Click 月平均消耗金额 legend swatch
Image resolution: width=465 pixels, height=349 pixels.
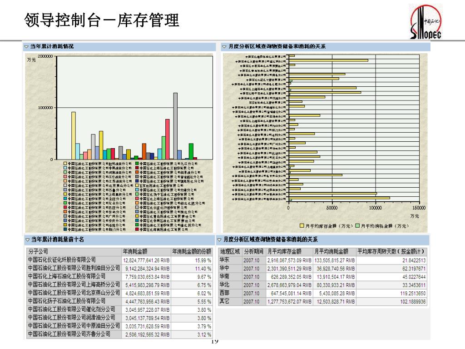point(358,226)
